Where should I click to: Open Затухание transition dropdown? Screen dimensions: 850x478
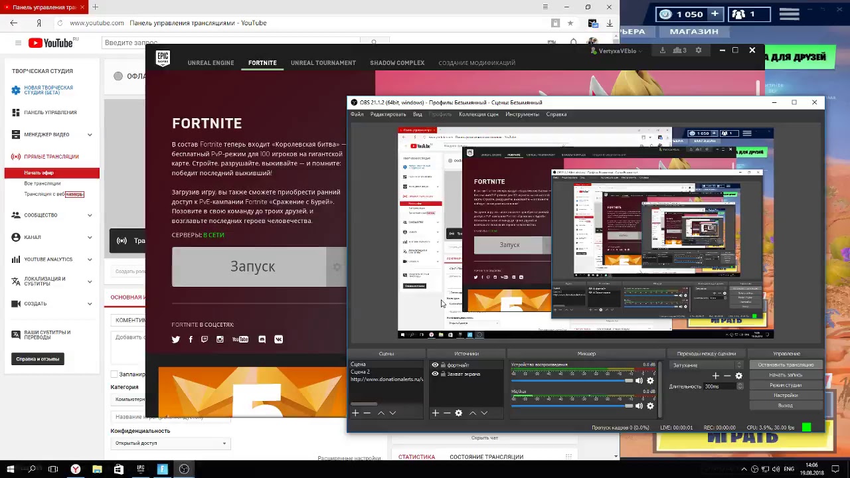(x=707, y=365)
